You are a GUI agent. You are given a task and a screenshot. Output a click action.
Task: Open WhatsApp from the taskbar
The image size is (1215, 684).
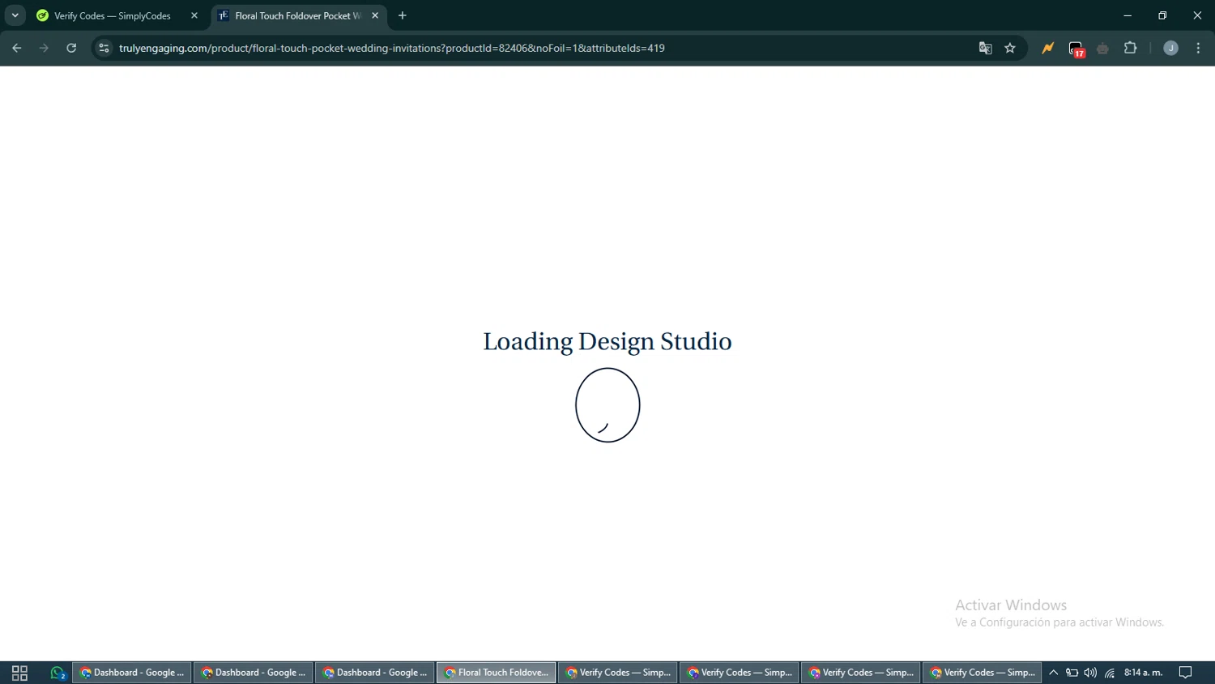pyautogui.click(x=58, y=673)
